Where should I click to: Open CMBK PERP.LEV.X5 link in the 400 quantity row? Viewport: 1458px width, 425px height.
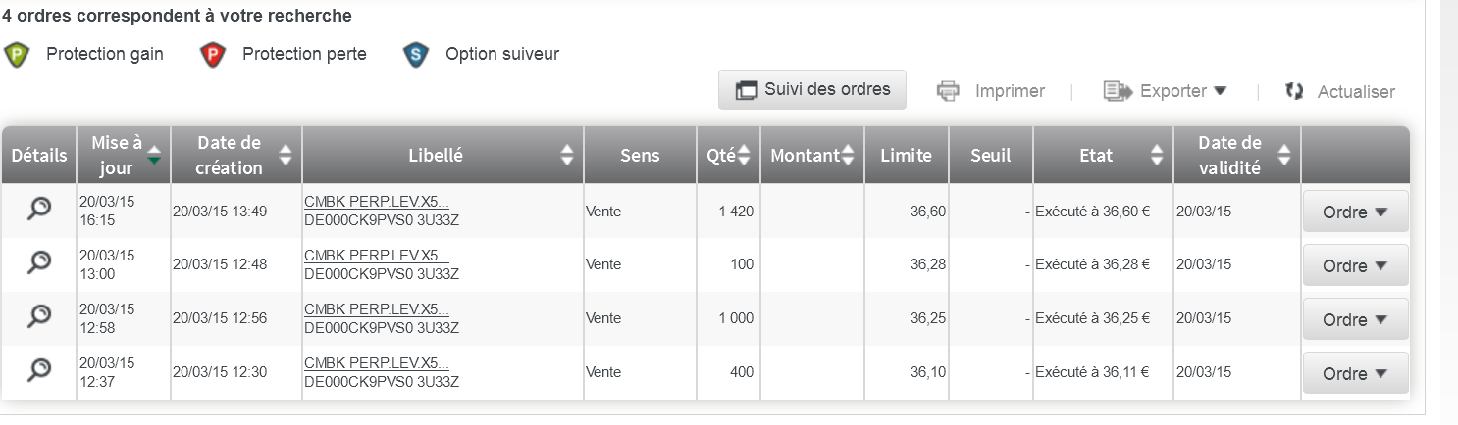(377, 363)
